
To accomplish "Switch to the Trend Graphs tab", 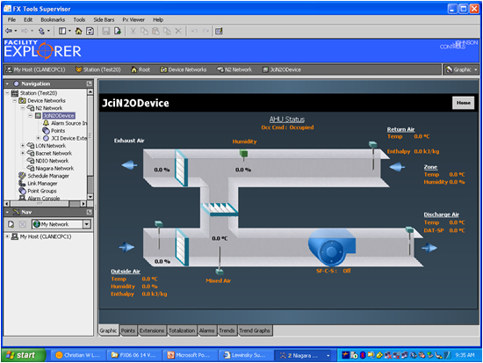I will point(255,330).
